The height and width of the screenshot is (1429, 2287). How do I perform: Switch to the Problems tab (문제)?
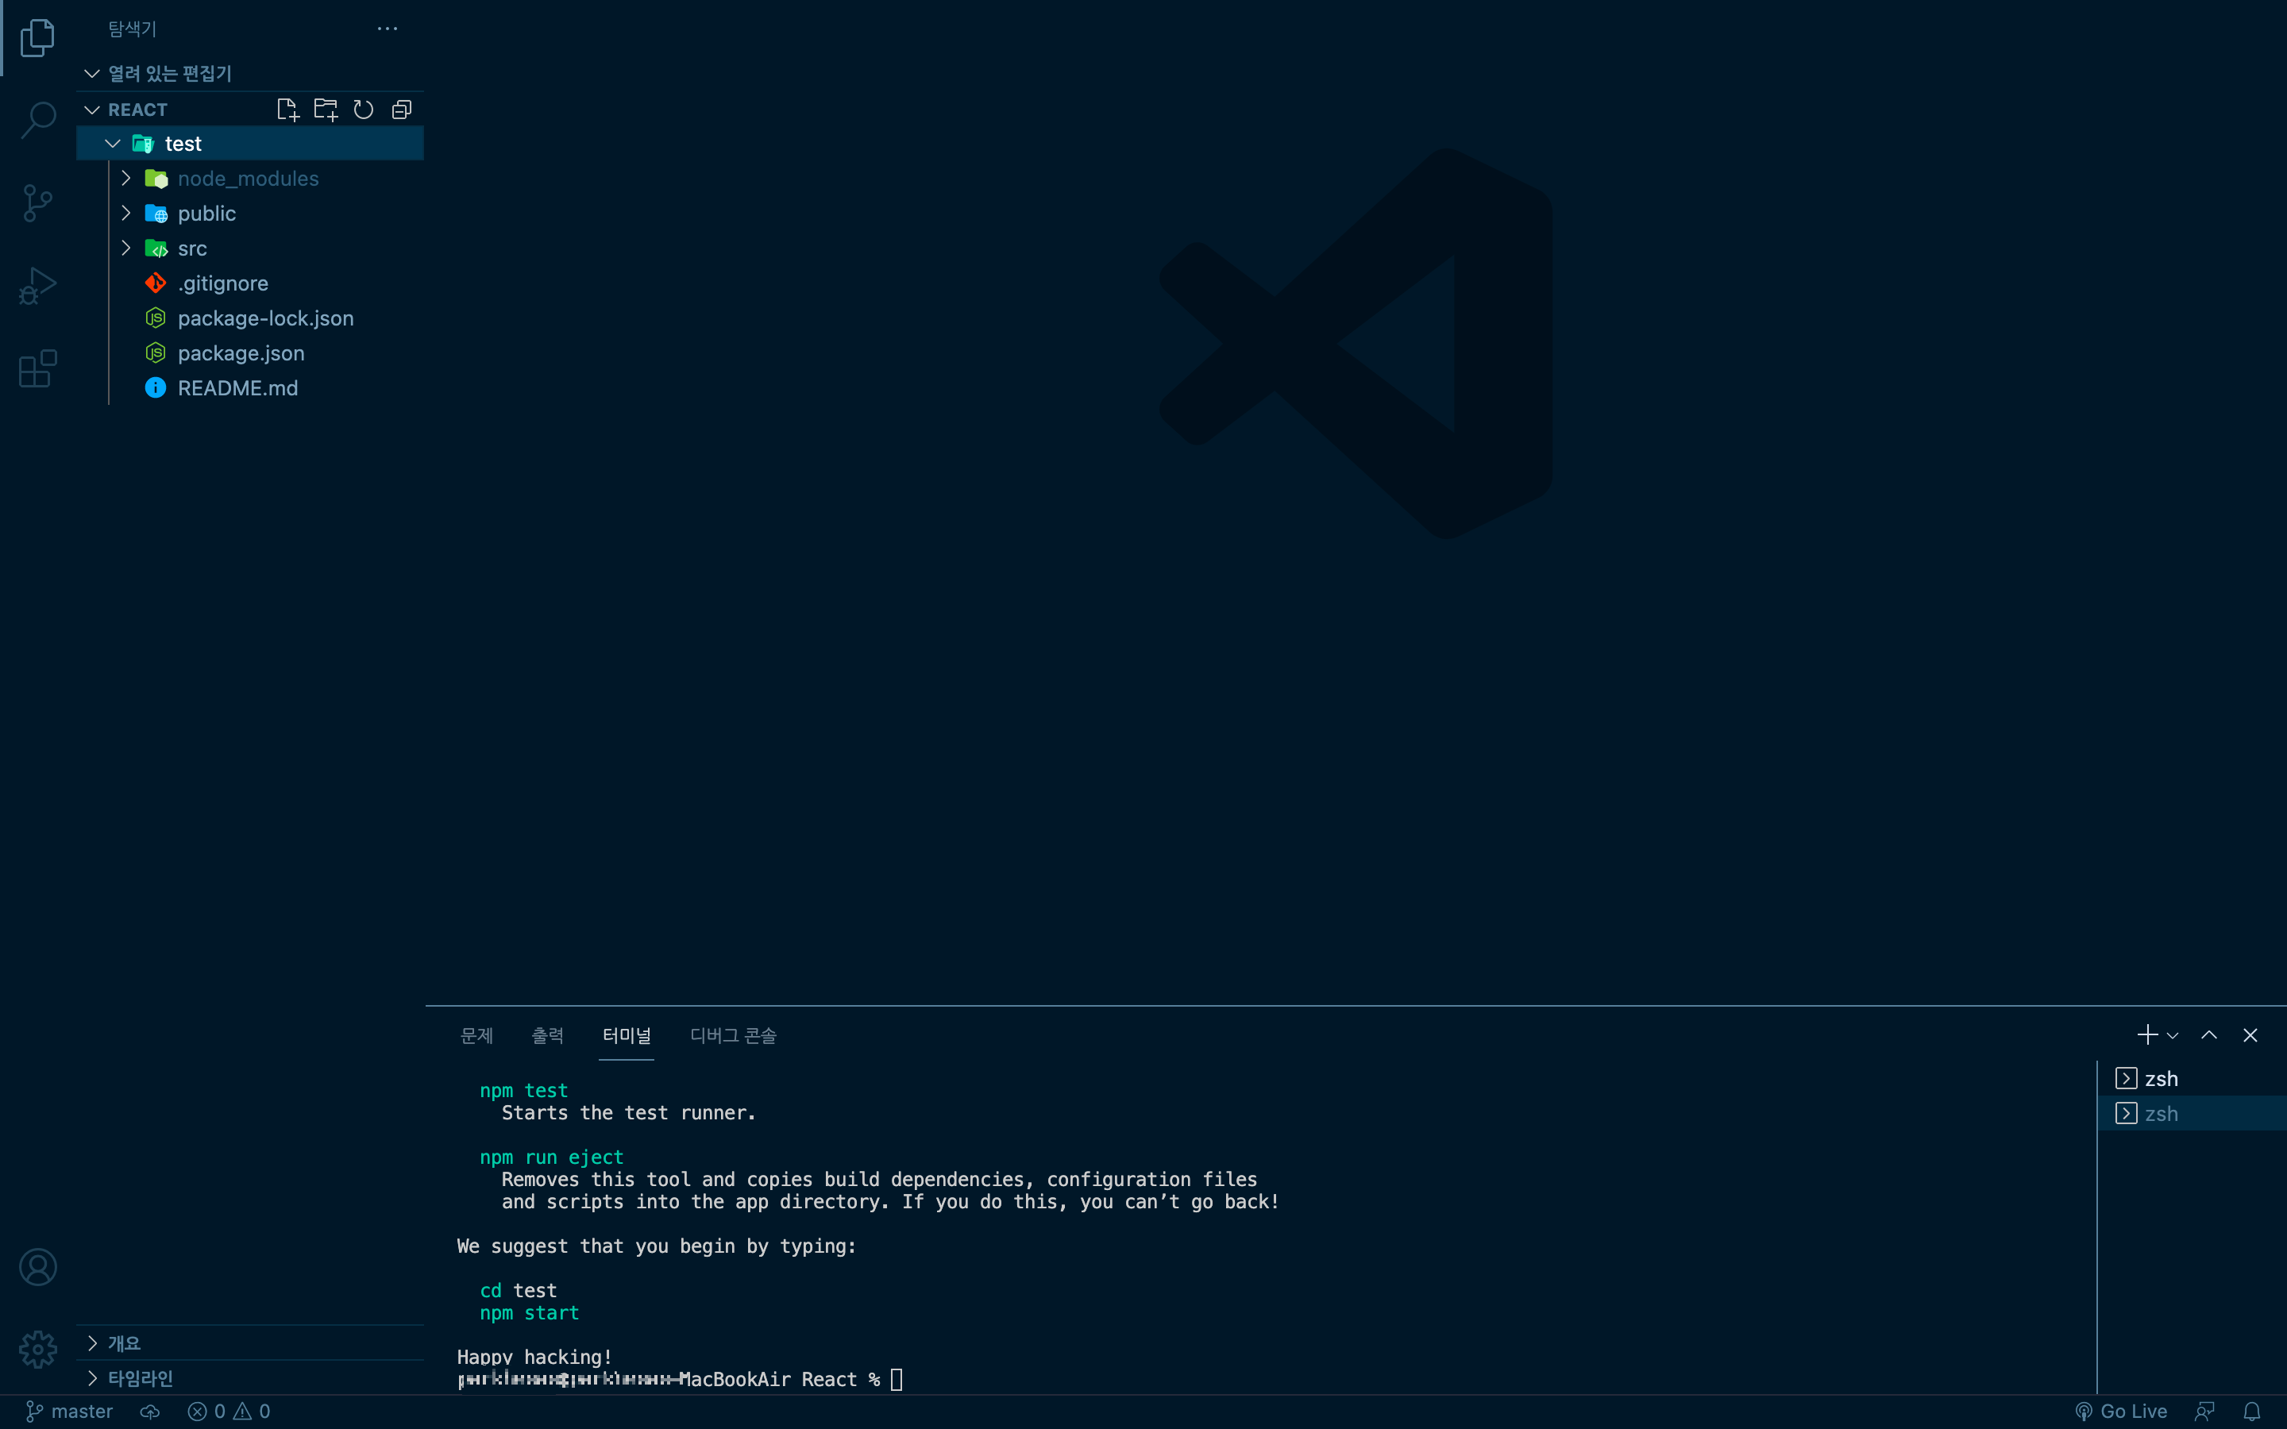476,1036
